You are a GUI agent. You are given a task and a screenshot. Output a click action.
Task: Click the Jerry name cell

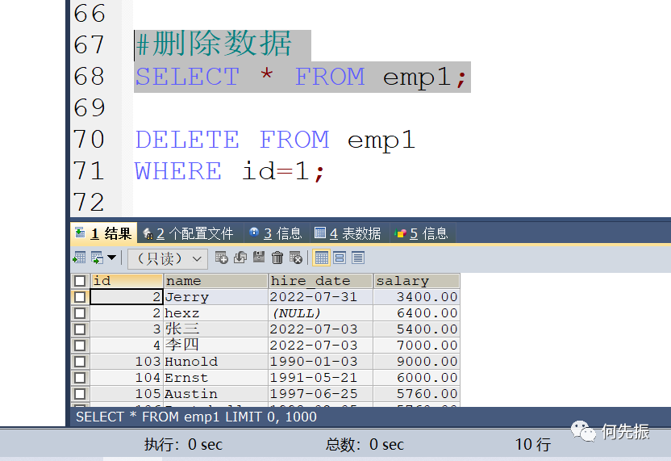tap(215, 297)
